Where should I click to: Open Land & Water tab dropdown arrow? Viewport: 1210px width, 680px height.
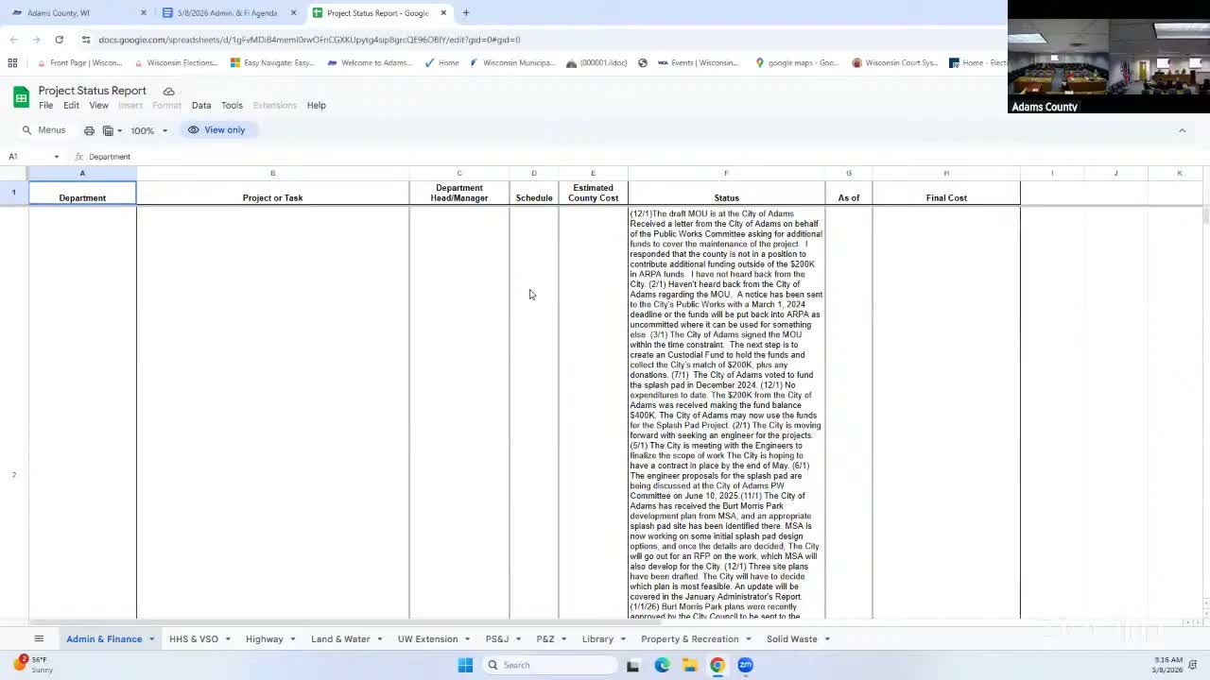tap(379, 639)
